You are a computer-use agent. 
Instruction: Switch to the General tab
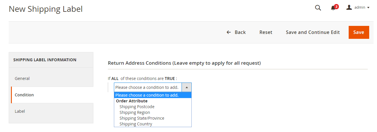(x=22, y=78)
